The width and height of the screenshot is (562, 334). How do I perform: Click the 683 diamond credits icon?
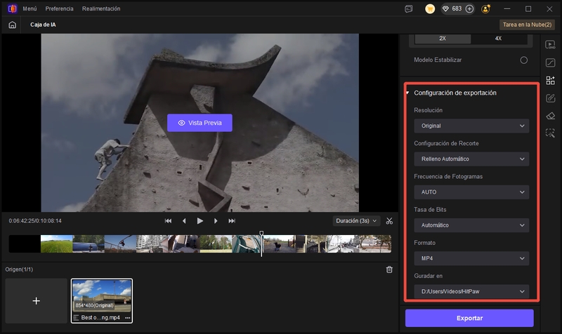tap(445, 9)
